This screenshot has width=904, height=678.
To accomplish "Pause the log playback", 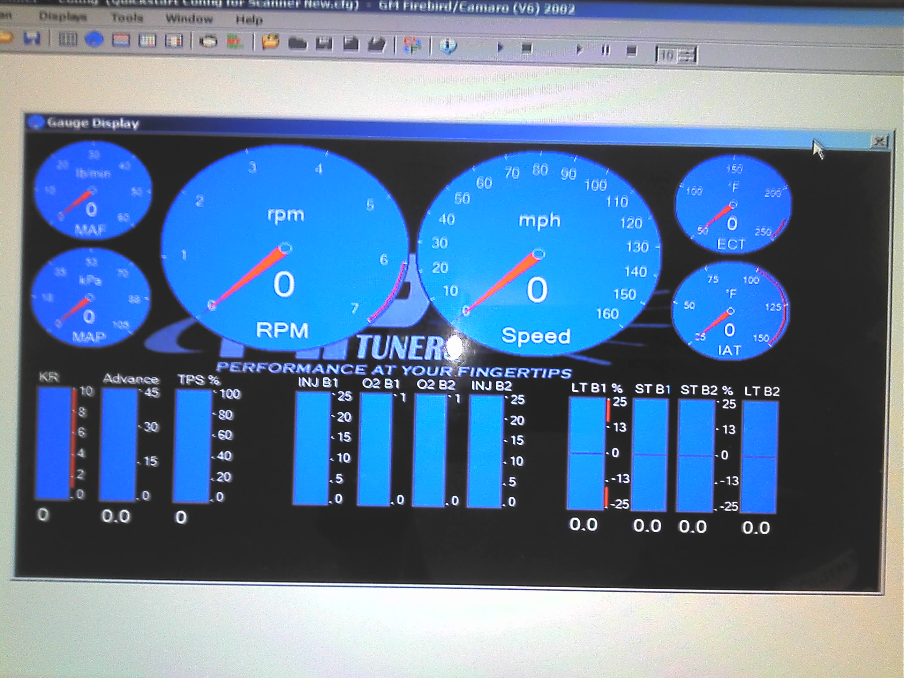I will (x=606, y=50).
